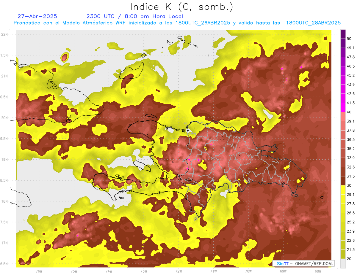Click the color bar value "50"

coord(349,39)
